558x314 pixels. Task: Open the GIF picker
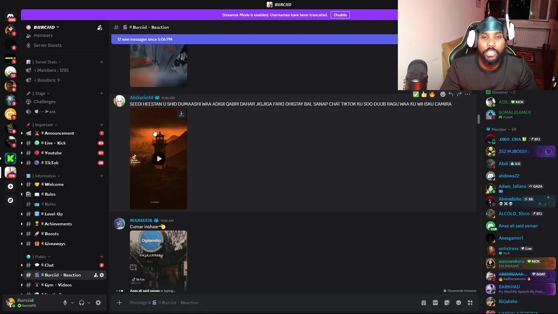435,303
